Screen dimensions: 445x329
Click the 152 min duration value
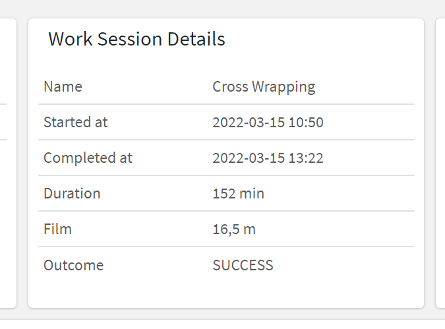pos(239,194)
